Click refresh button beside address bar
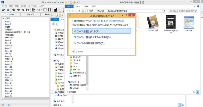This screenshot has width=203, height=107. (164, 11)
